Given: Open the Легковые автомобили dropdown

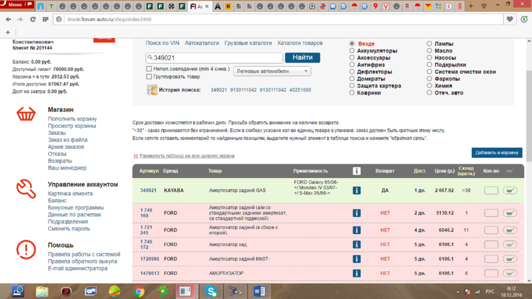Looking at the screenshot, I should pyautogui.click(x=272, y=71).
